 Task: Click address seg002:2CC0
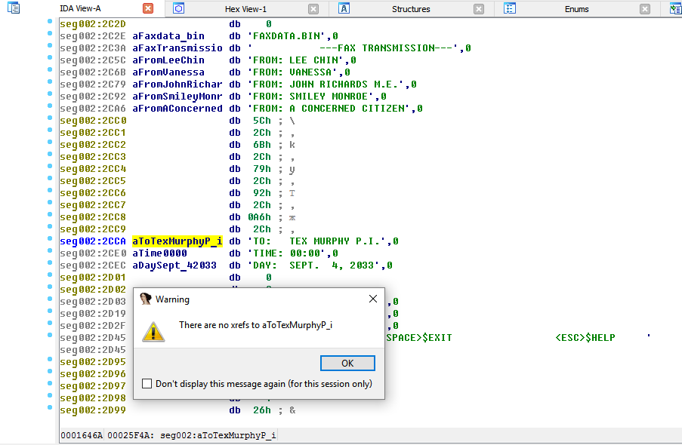click(x=93, y=121)
